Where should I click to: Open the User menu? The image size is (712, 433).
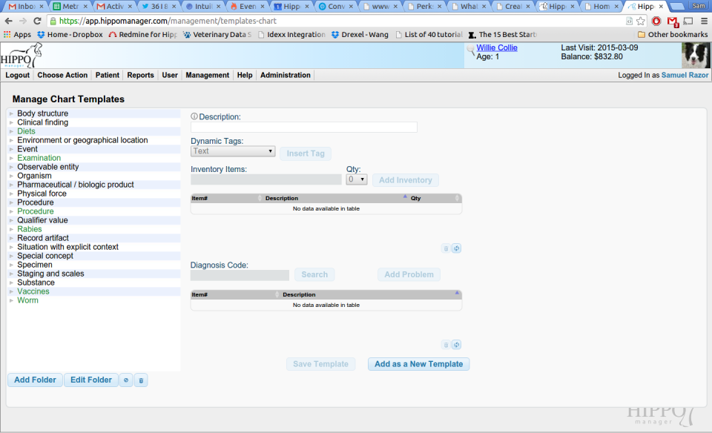tap(170, 76)
